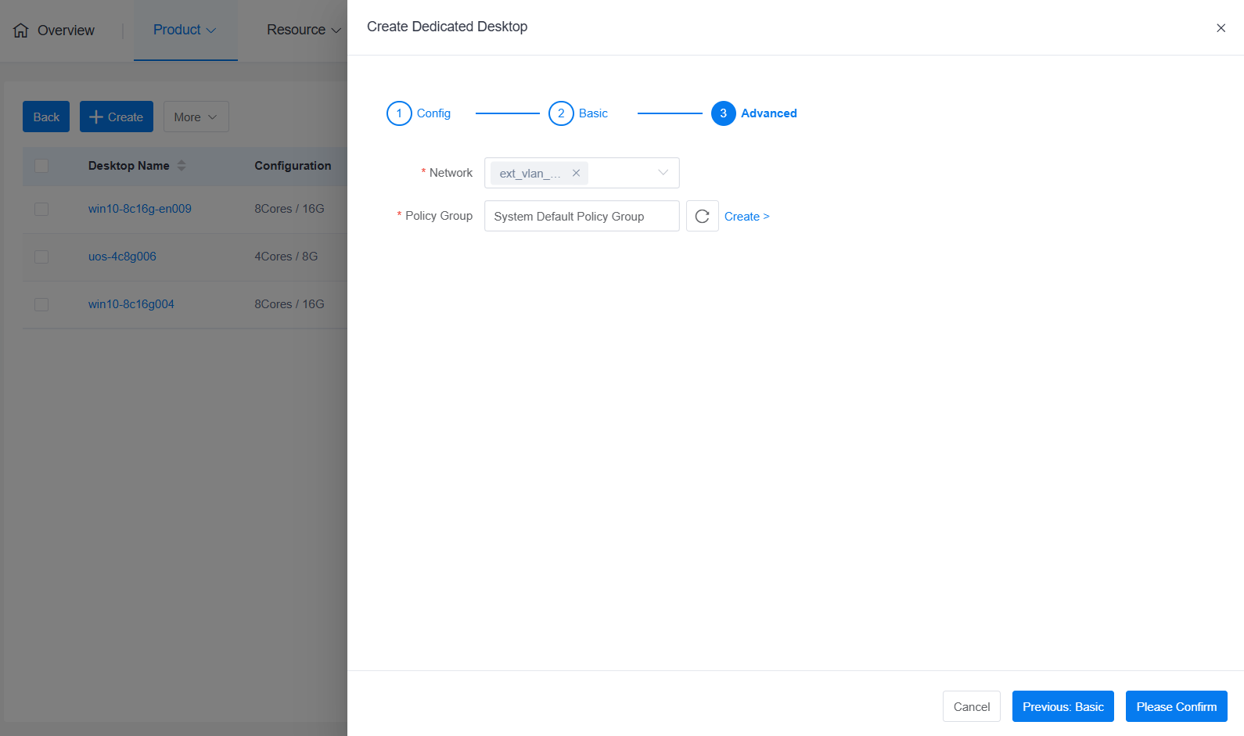Image resolution: width=1244 pixels, height=736 pixels.
Task: Go to the Overview menu item
Action: point(66,31)
